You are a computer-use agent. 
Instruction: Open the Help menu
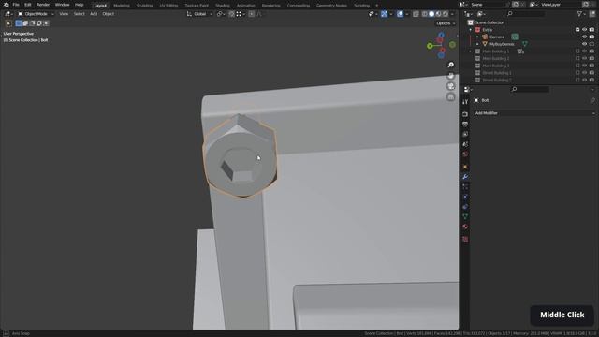[x=79, y=5]
